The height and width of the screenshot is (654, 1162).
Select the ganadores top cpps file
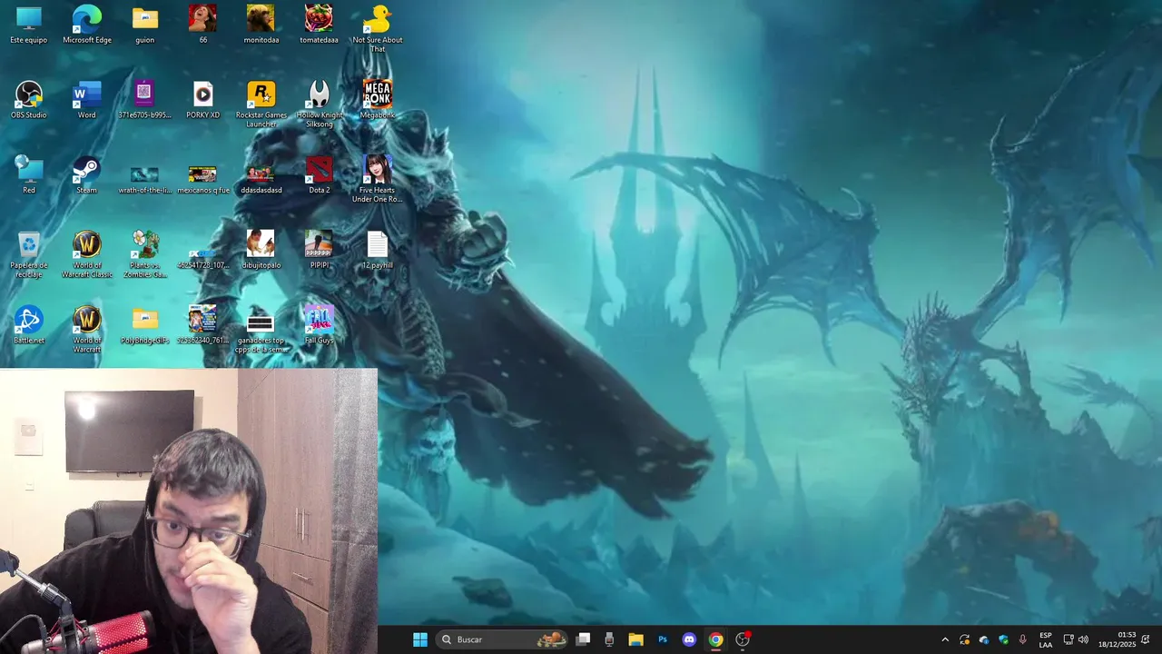coord(261,333)
